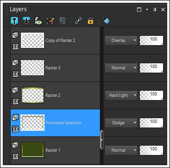
Task: Select the 'Promoted Selection' layer name
Action: (64, 123)
